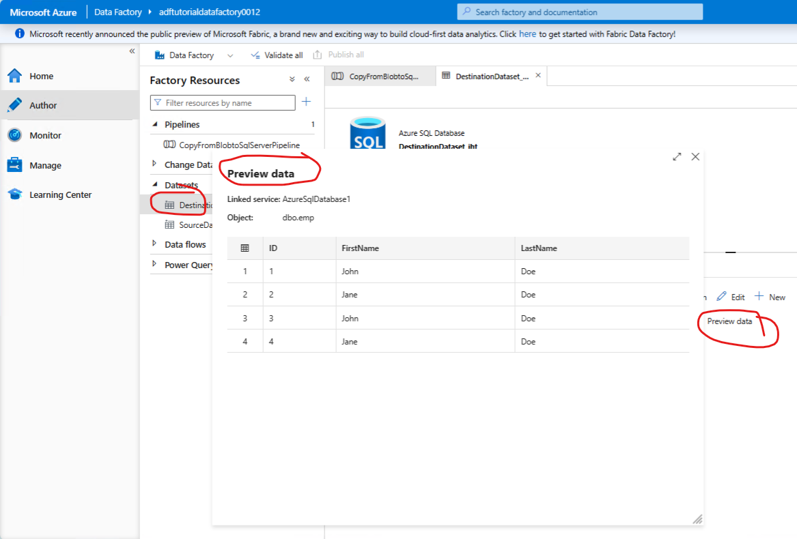Expand the Power Query section
Screen dimensions: 797x539
point(154,263)
